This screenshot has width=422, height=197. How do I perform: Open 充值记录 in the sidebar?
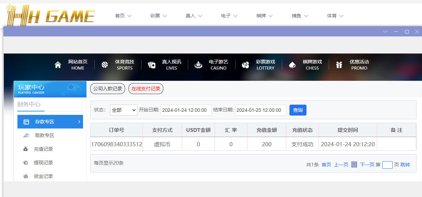[x=43, y=149]
